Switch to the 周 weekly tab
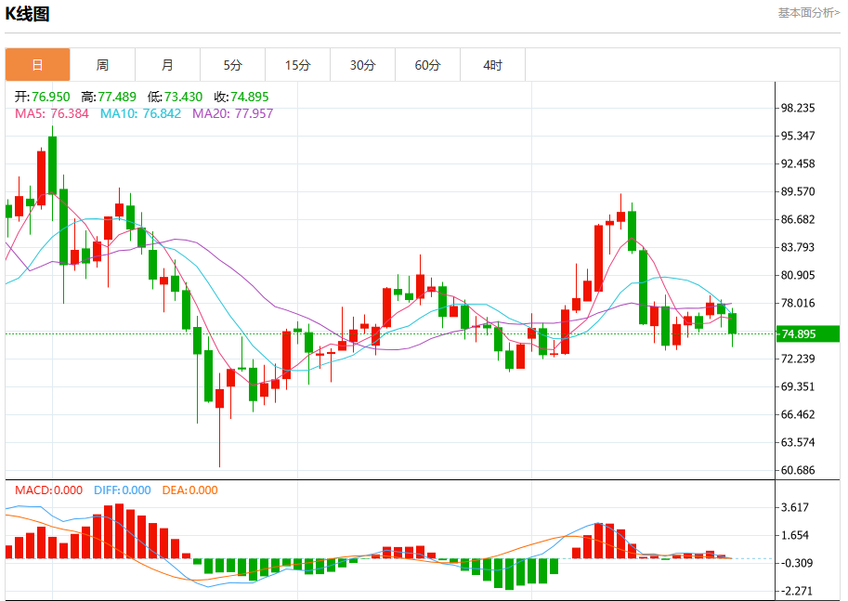This screenshot has height=601, width=848. (103, 65)
